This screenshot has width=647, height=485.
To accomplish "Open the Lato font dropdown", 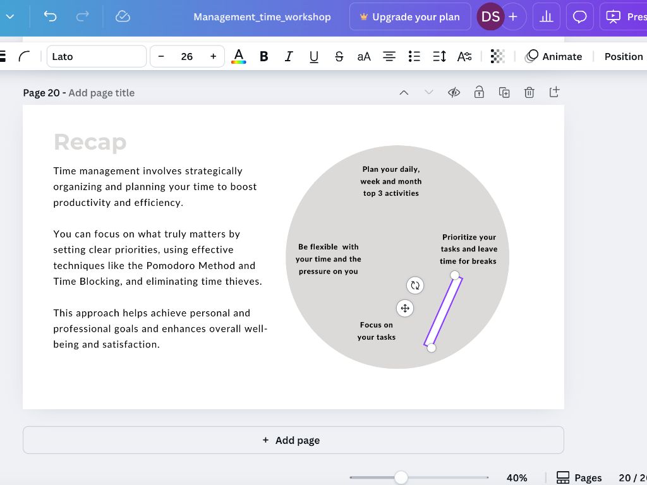I will [97, 56].
